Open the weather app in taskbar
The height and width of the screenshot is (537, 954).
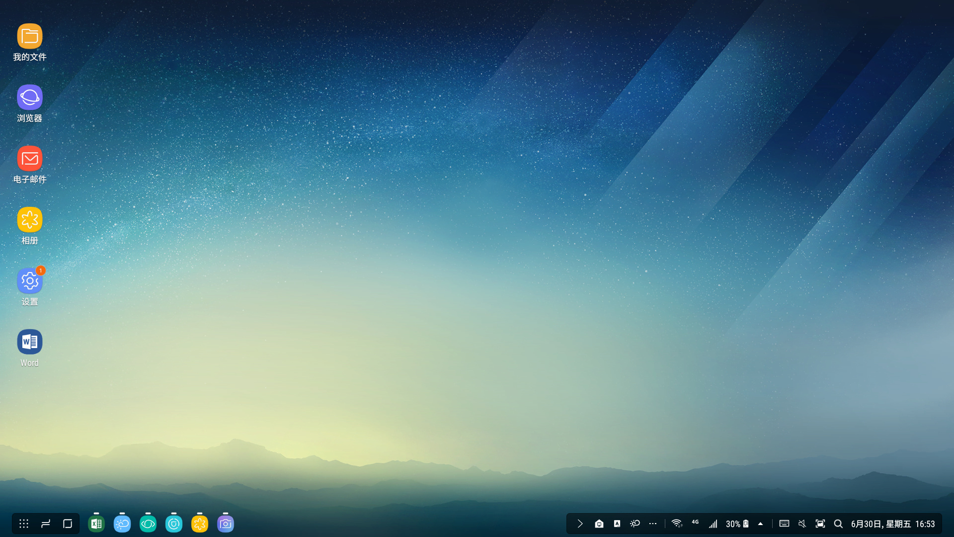coord(122,524)
